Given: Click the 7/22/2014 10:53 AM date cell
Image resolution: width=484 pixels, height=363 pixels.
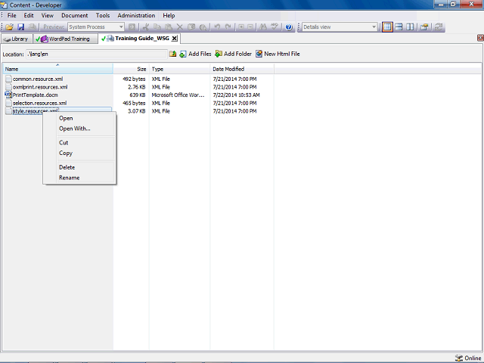Looking at the screenshot, I should pos(236,95).
